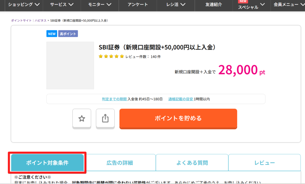Select the ポイント対象条件 tab
The width and height of the screenshot is (305, 184).
click(x=47, y=163)
